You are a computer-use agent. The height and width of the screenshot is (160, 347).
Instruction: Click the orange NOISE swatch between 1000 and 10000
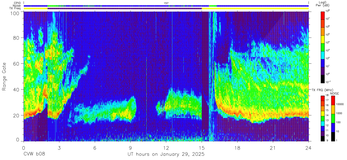click(333, 109)
